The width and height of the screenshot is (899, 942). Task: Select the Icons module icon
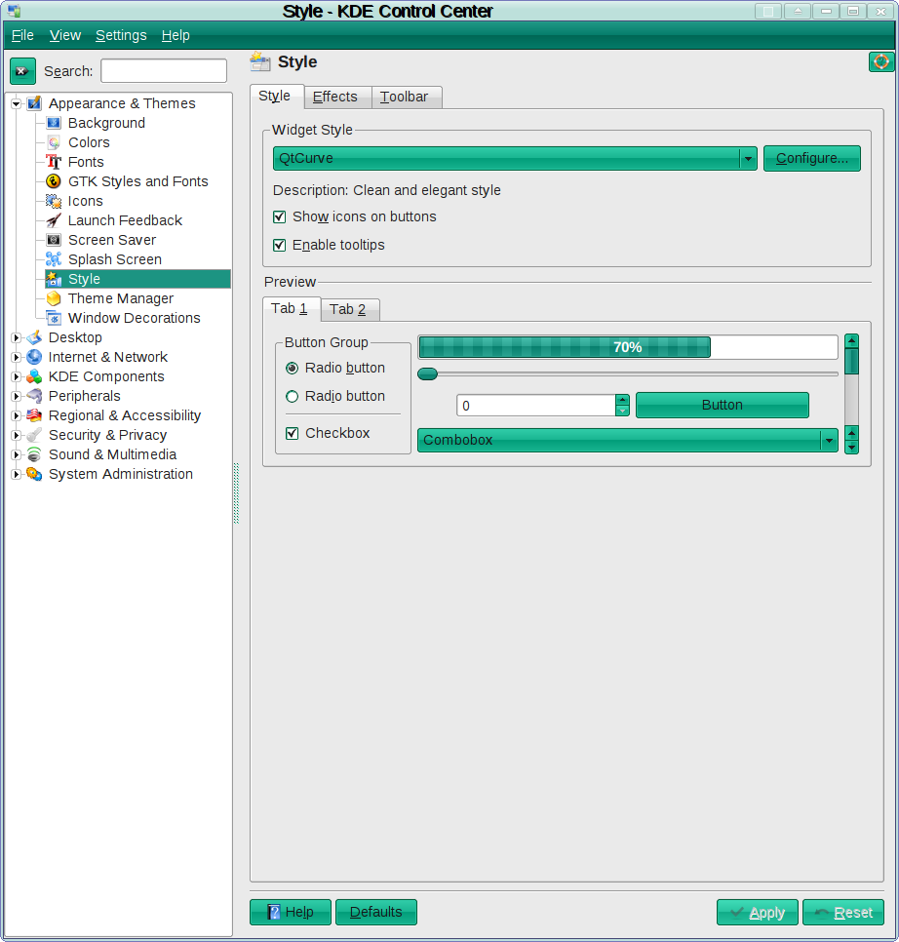(x=54, y=201)
